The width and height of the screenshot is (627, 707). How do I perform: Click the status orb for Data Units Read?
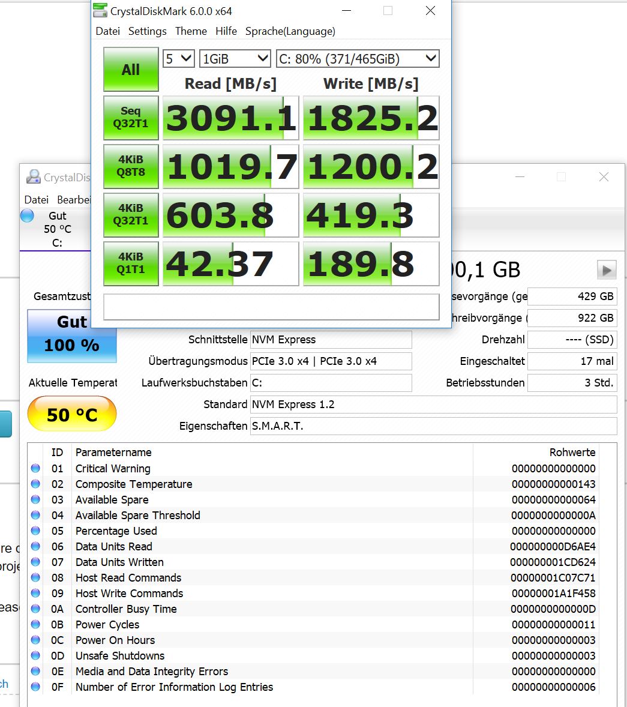click(x=35, y=547)
